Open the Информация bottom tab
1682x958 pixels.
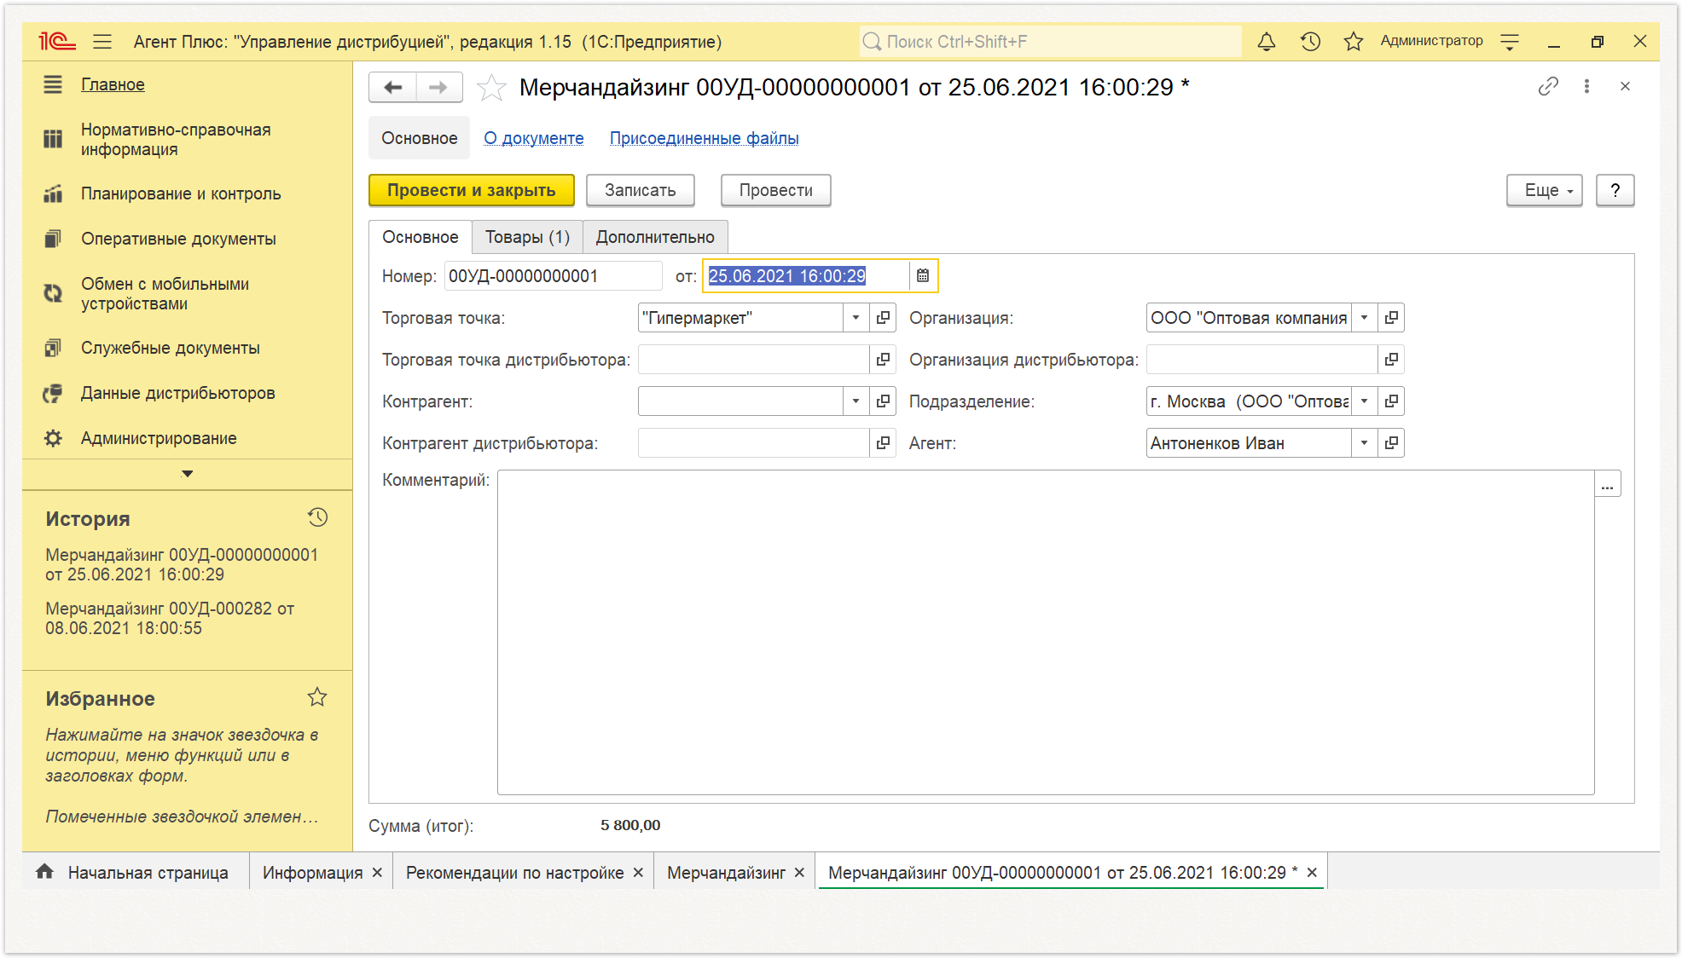click(x=312, y=873)
